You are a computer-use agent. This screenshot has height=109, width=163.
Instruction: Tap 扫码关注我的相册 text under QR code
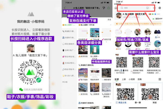pos(33,89)
